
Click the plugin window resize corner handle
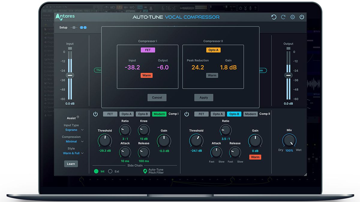click(305, 174)
